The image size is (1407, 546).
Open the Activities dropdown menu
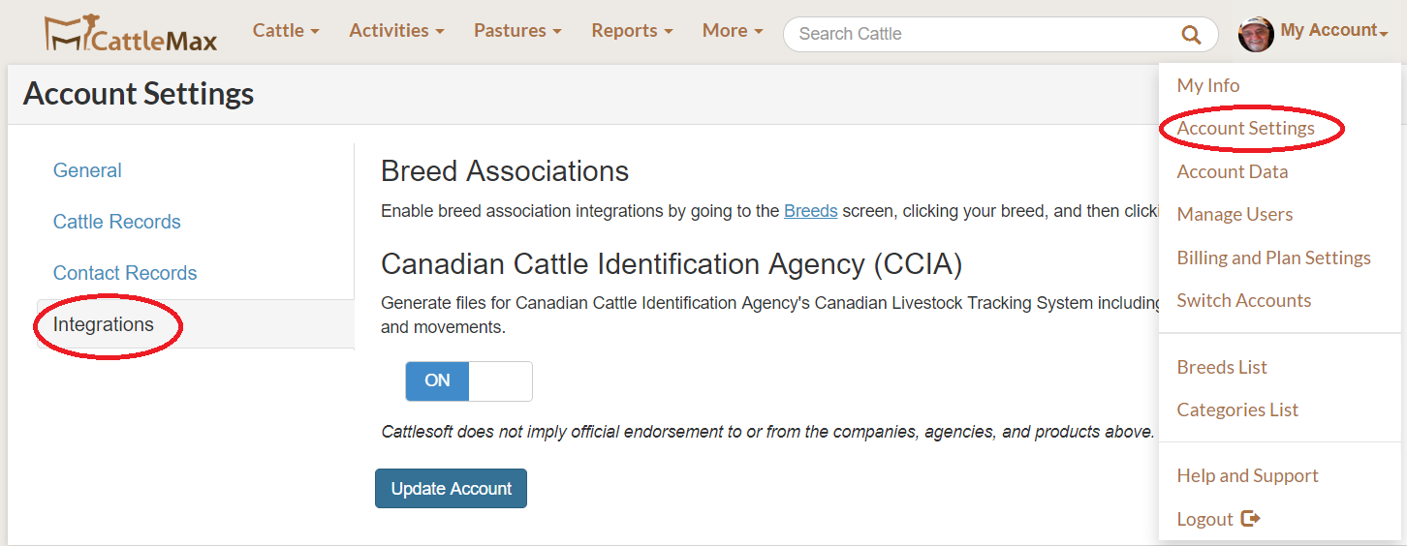396,31
